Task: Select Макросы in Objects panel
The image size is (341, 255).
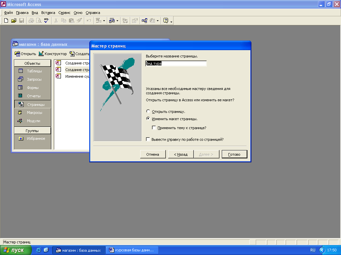Action: tap(33, 113)
